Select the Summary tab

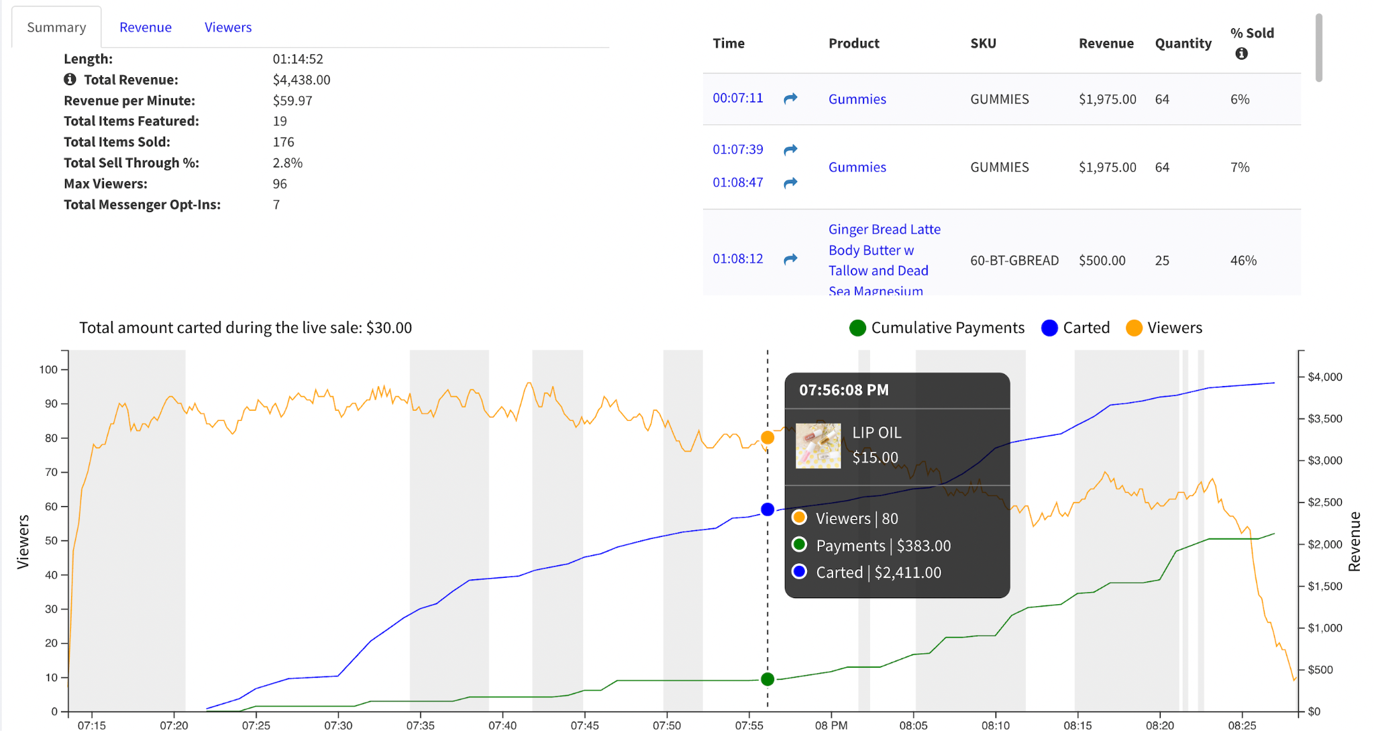(x=56, y=28)
